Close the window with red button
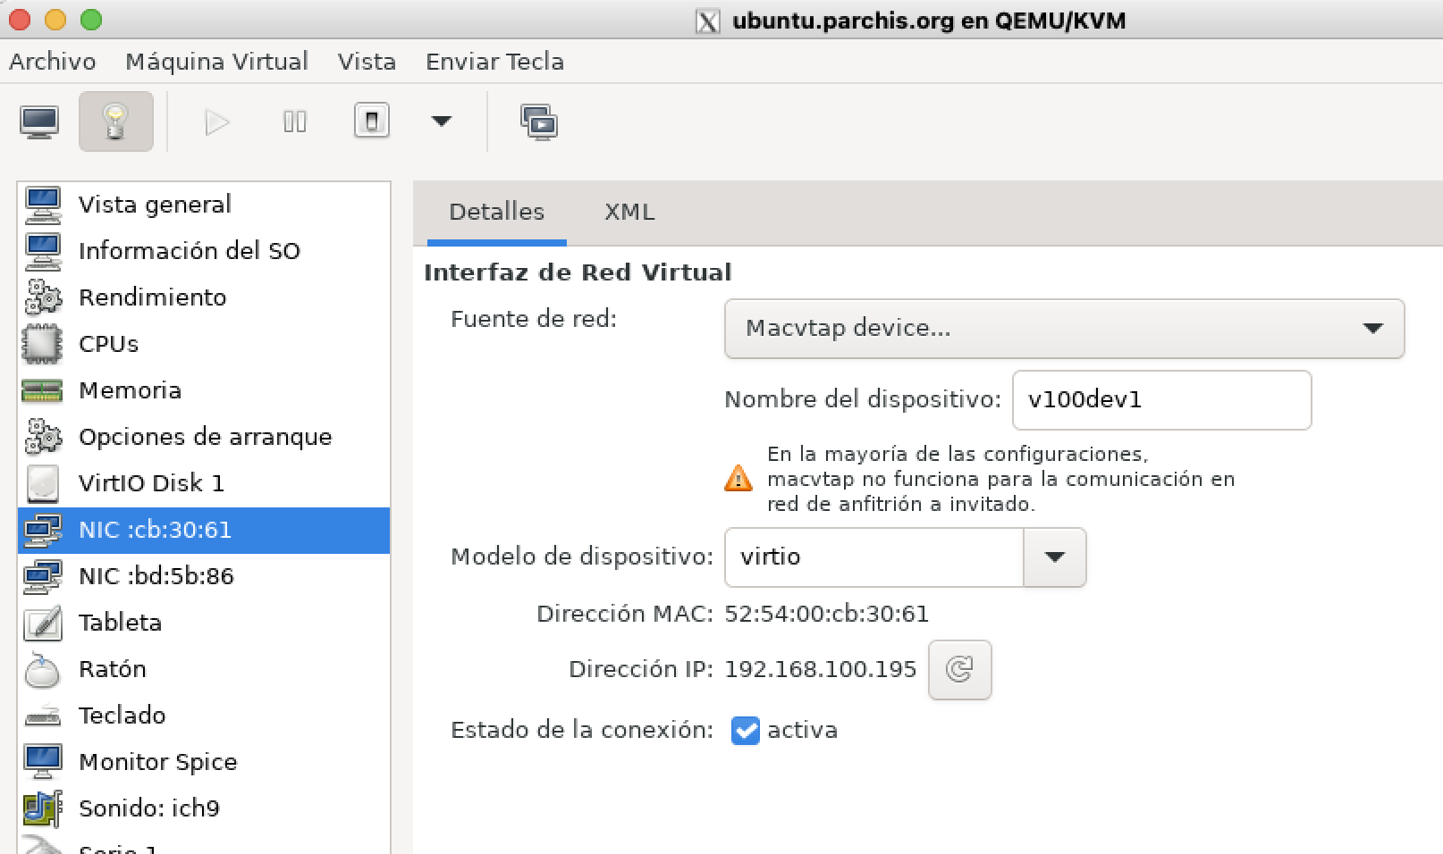Image resolution: width=1443 pixels, height=854 pixels. (19, 19)
